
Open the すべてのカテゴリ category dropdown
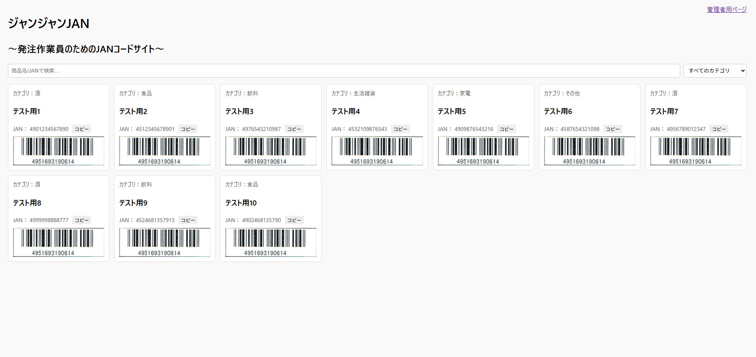714,71
